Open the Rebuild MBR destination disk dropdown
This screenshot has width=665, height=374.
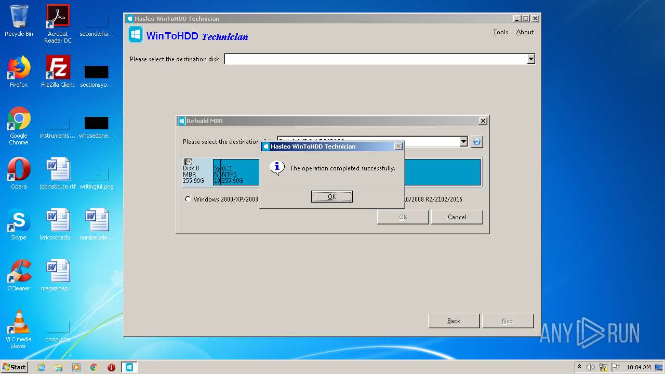point(463,141)
